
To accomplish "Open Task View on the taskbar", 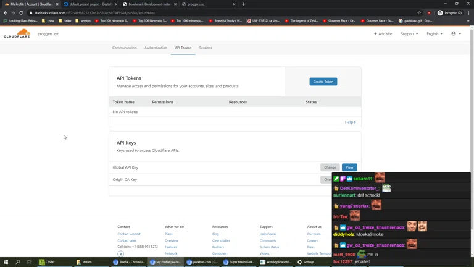I will [x=30, y=262].
